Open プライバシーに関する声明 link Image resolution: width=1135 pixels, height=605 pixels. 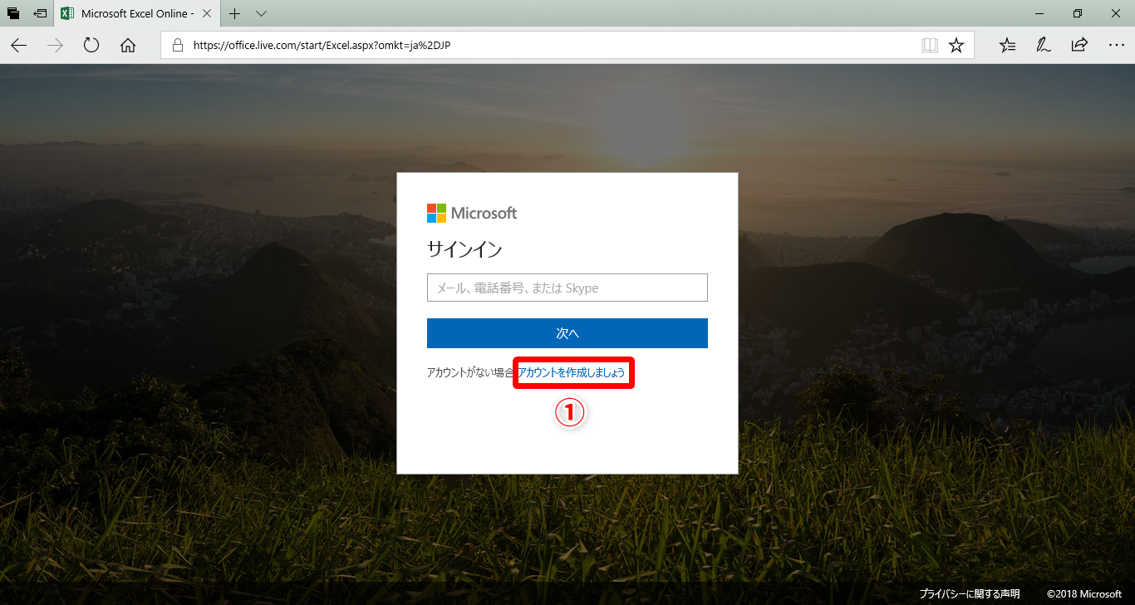pos(970,594)
